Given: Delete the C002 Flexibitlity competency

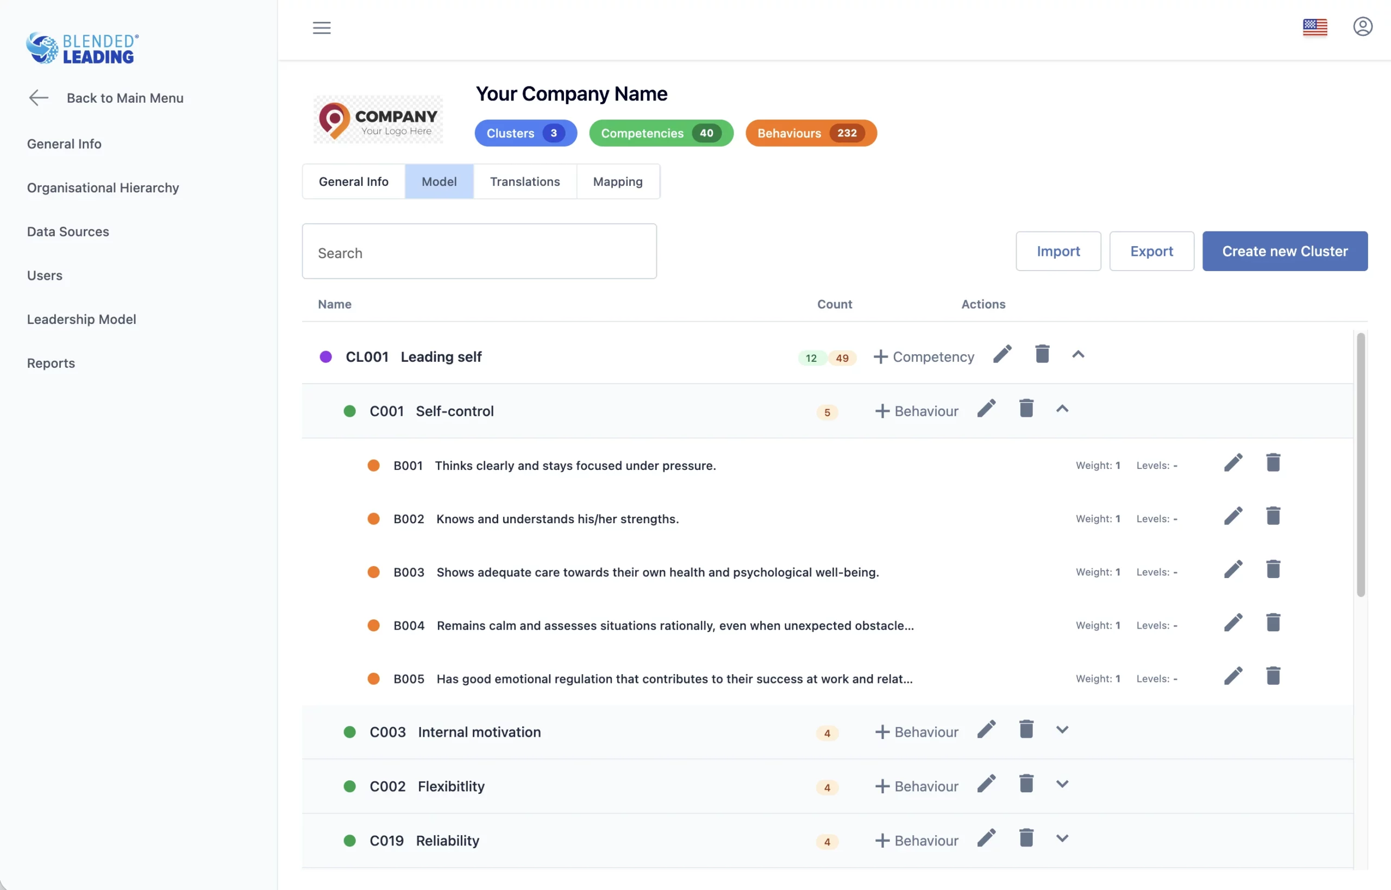Looking at the screenshot, I should point(1026,784).
